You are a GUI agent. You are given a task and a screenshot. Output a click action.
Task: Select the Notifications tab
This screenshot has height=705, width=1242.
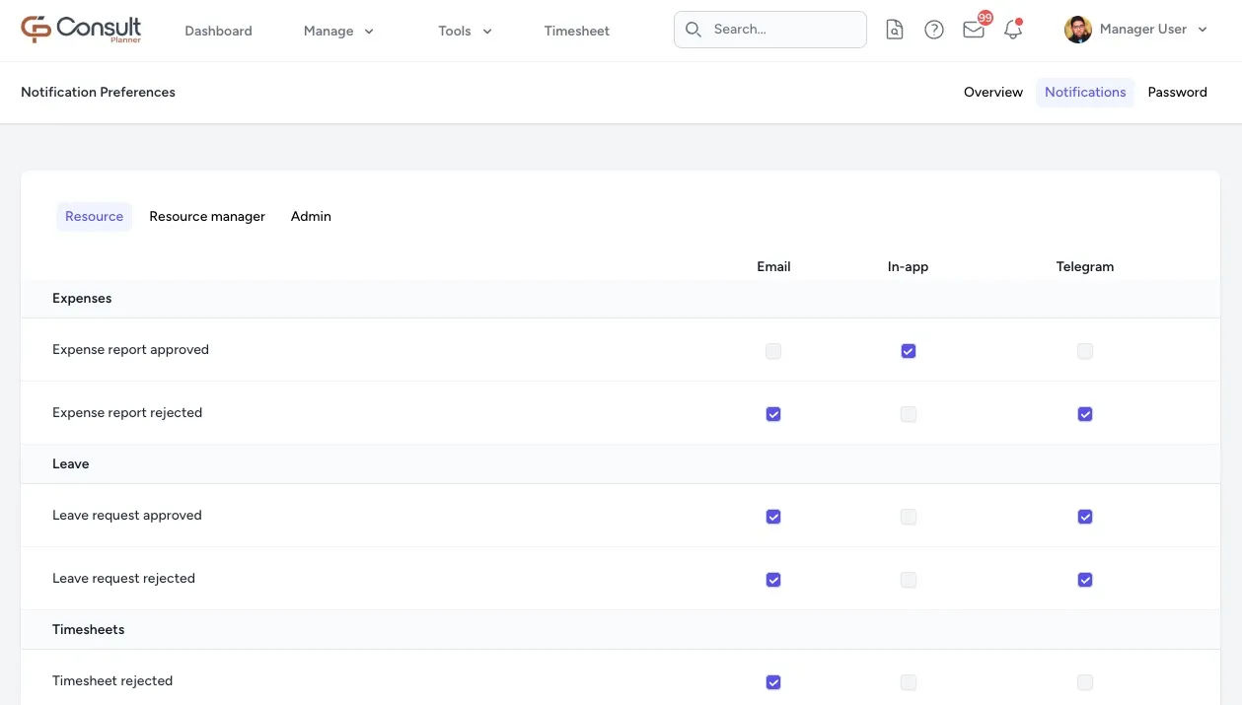[x=1085, y=92]
